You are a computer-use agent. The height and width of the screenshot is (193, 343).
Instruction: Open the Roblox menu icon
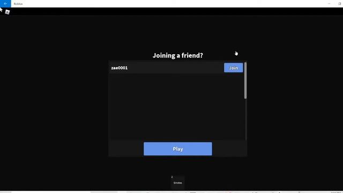coord(8,12)
